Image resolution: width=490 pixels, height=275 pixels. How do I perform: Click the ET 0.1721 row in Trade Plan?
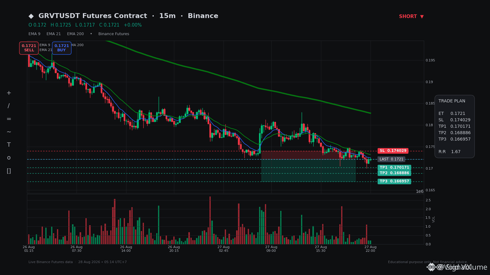click(452, 114)
